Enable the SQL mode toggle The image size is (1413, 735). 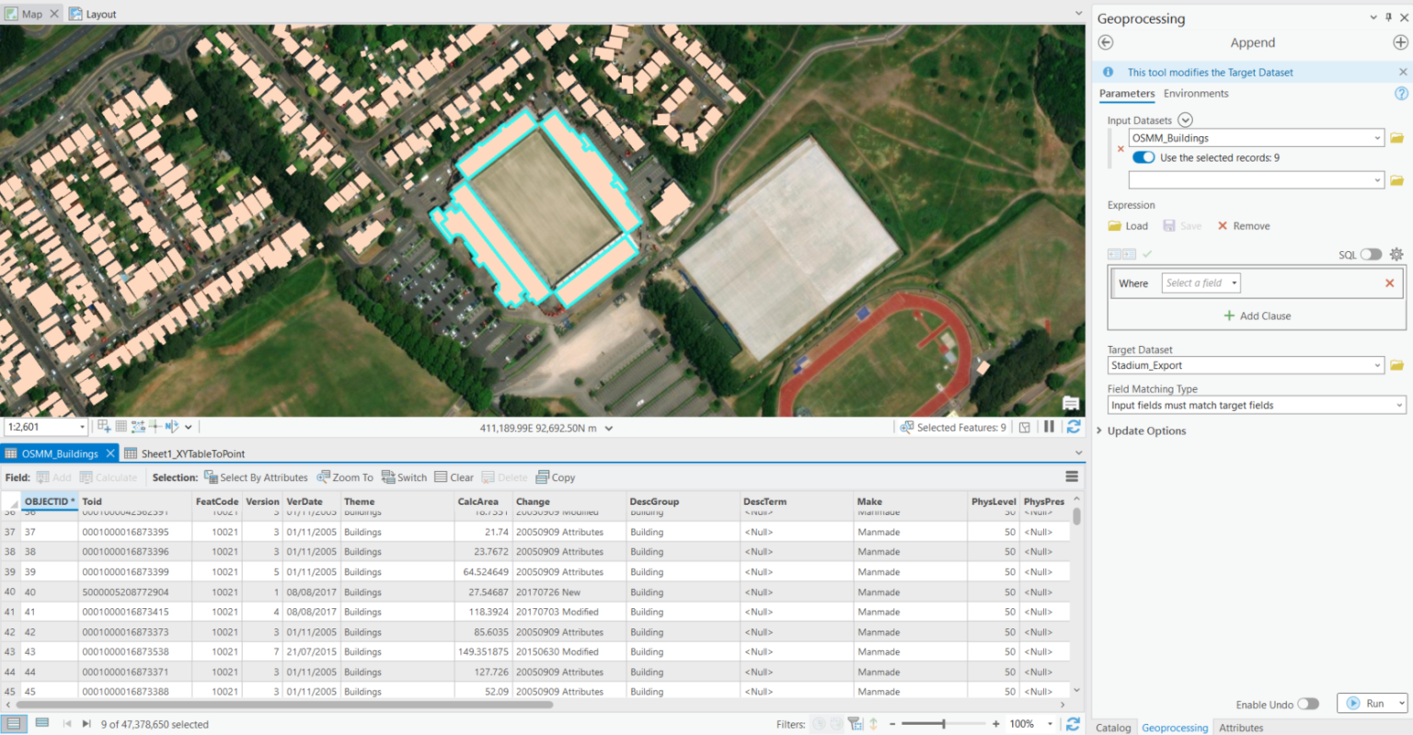[1371, 255]
